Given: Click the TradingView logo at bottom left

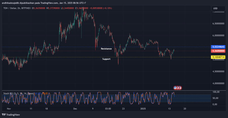Looking at the screenshot, I should tap(11, 115).
